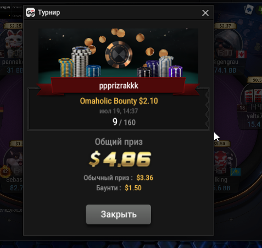
Task: Click the $4.86 total prize amount
Action: (x=120, y=159)
